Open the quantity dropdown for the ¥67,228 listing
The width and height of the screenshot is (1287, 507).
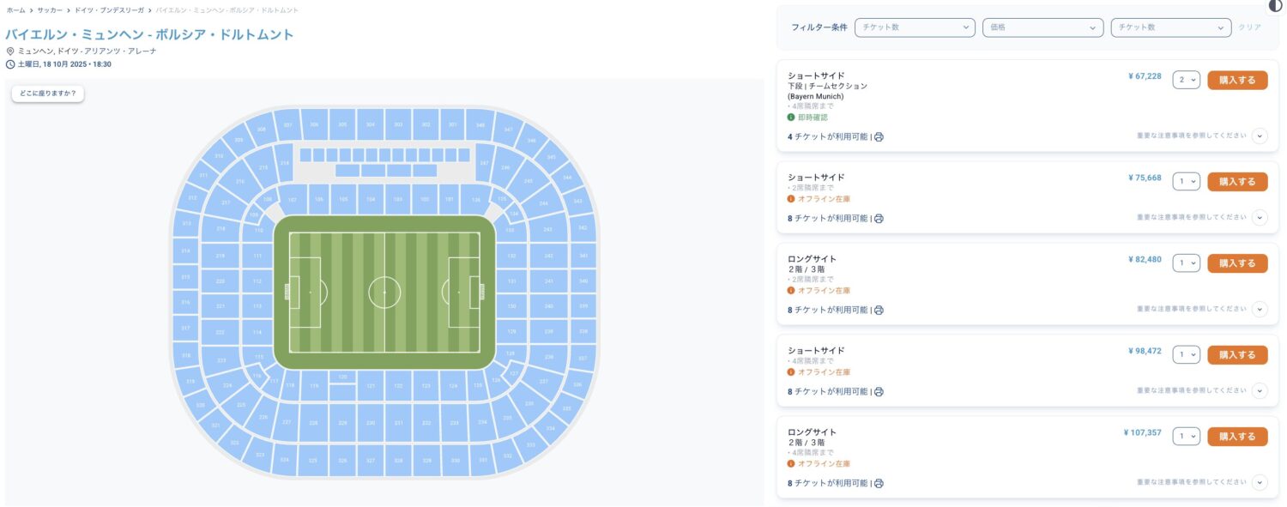1187,80
